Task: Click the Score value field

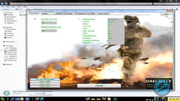Action: click(116, 22)
